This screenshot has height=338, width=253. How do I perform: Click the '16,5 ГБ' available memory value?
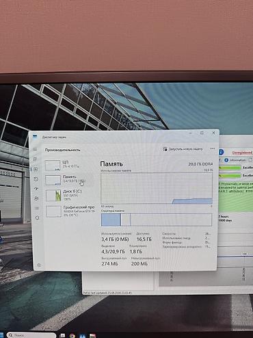tap(144, 239)
